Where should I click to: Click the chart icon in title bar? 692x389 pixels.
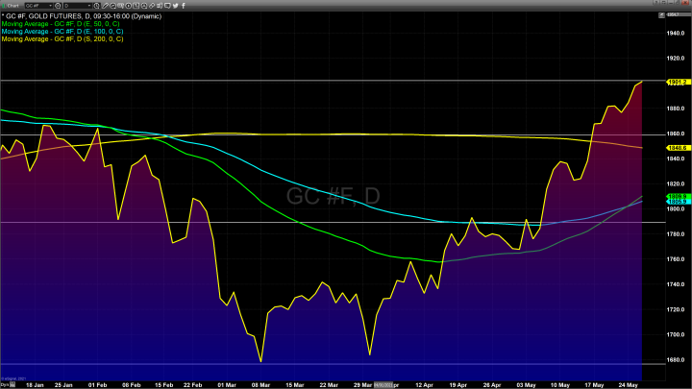(x=5, y=5)
